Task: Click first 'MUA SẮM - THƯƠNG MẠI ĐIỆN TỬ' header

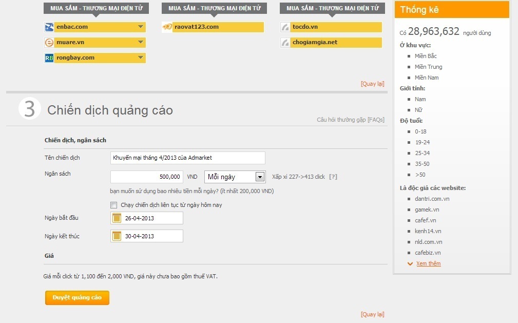Action: pyautogui.click(x=96, y=8)
